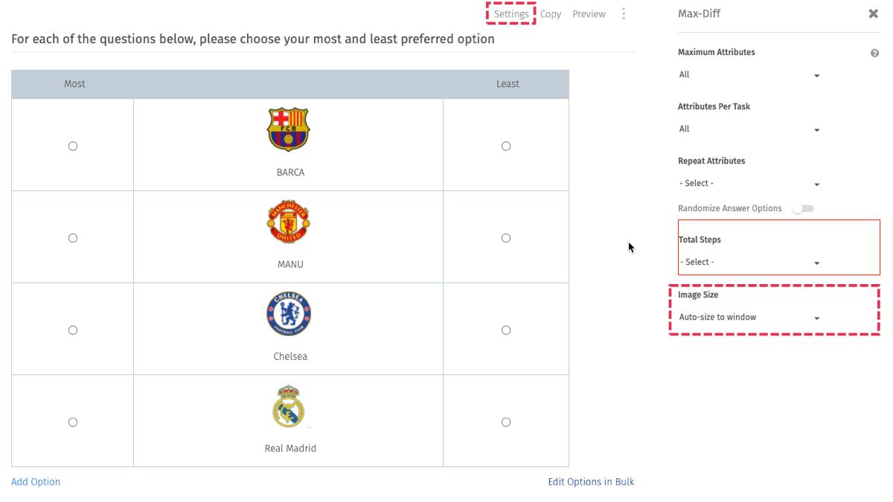Open the Settings menu item
This screenshot has width=893, height=502.
pyautogui.click(x=511, y=14)
